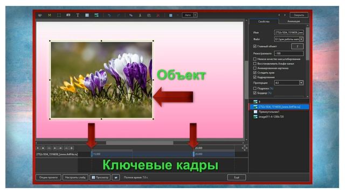The image size is (345, 194).
Task: Enable the Подрезка checkbox
Action: coord(255,88)
